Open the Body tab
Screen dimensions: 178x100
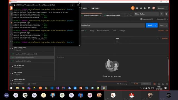[92, 31]
